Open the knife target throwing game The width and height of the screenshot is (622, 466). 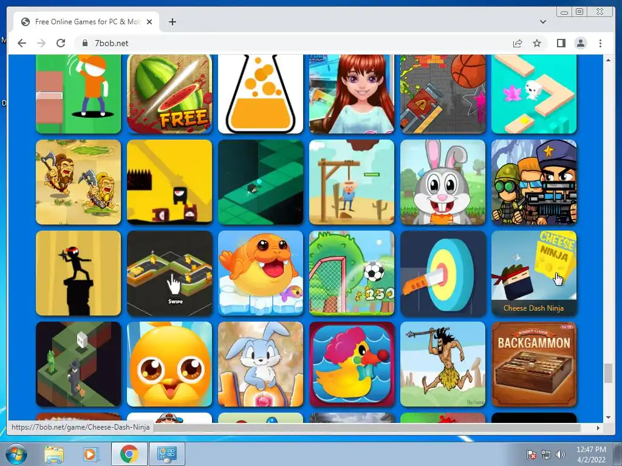point(443,273)
